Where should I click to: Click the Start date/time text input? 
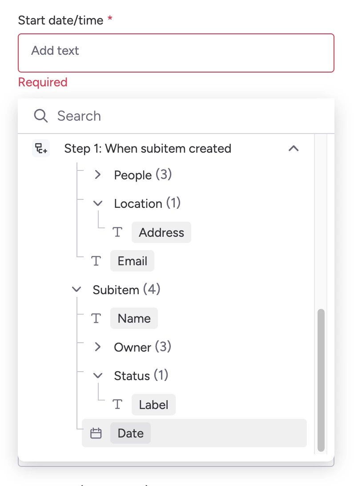[176, 53]
